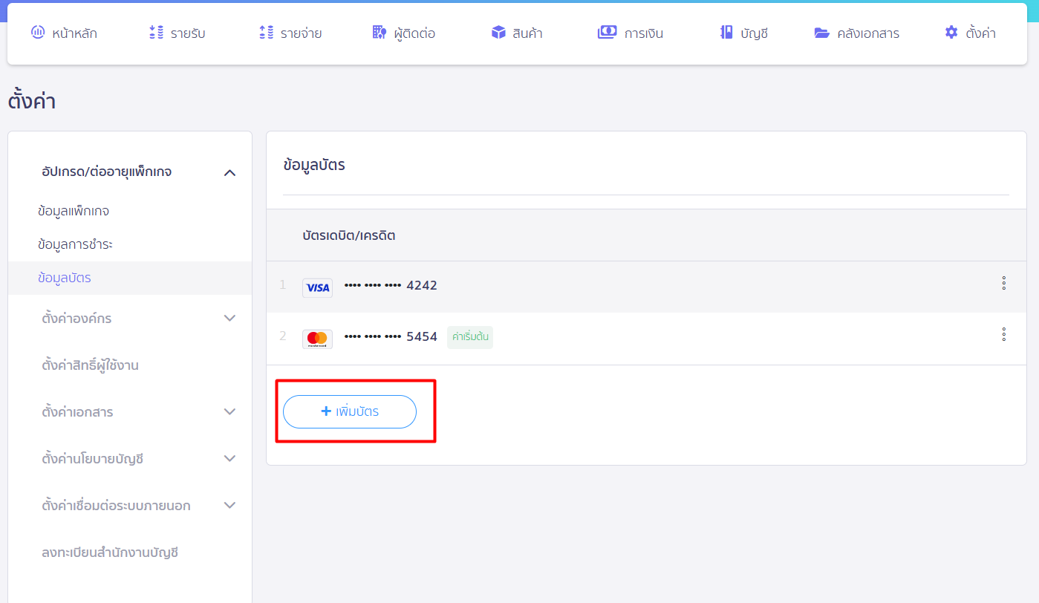Image resolution: width=1039 pixels, height=603 pixels.
Task: Select ข้อมูลแพ็กเกจ in sidebar
Action: click(x=130, y=212)
